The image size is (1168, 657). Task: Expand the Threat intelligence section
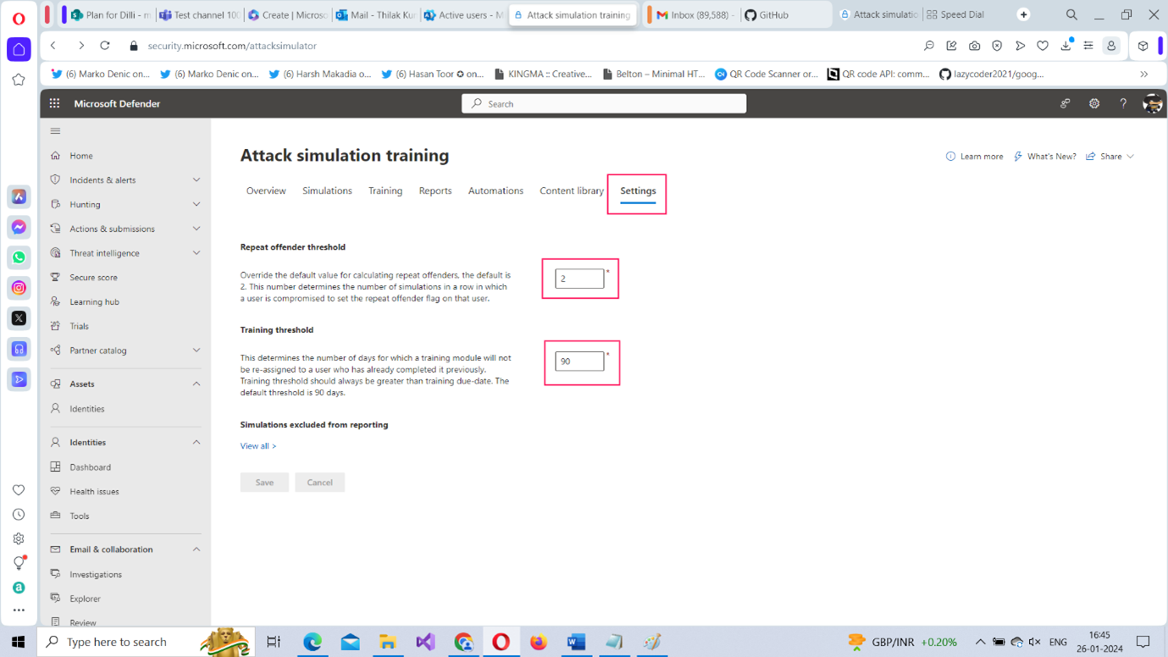pos(196,253)
